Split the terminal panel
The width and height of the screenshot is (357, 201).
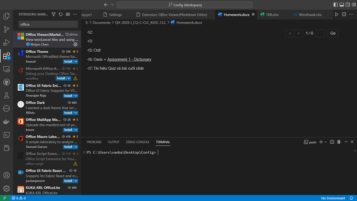[x=332, y=142]
